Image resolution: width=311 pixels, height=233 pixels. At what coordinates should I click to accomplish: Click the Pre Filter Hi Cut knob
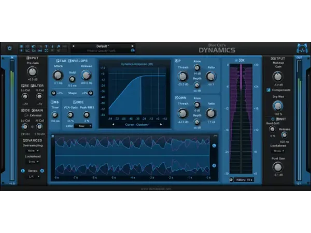[x=39, y=96]
